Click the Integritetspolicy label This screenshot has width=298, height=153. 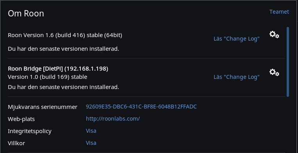[30, 131]
